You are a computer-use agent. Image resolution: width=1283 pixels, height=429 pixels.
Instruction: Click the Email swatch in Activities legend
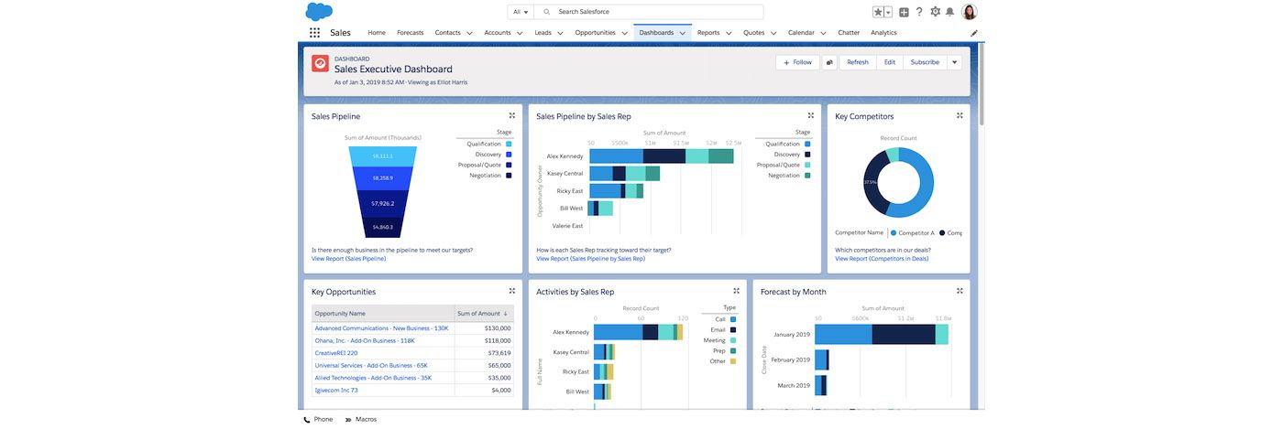(x=733, y=329)
